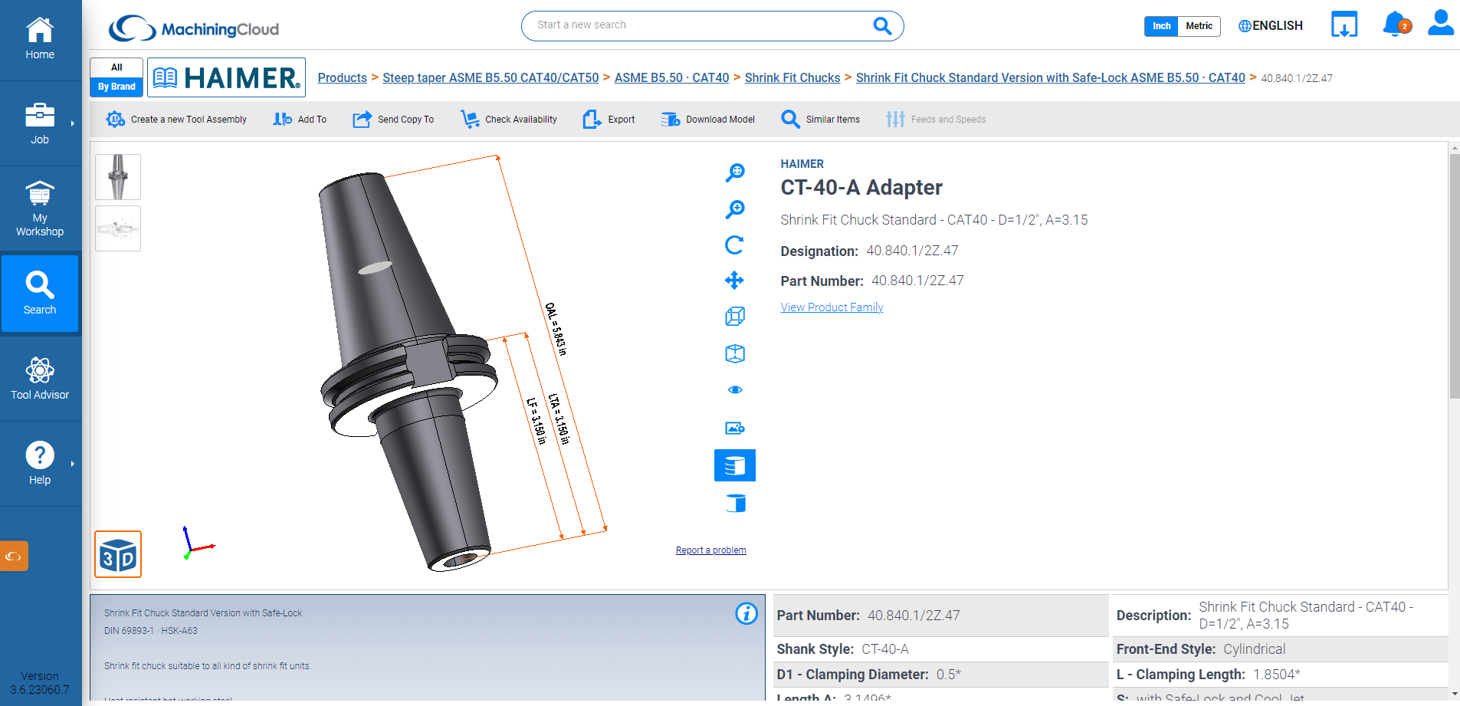Viewport: 1460px width, 706px height.
Task: Open View Product Family link
Action: point(832,307)
